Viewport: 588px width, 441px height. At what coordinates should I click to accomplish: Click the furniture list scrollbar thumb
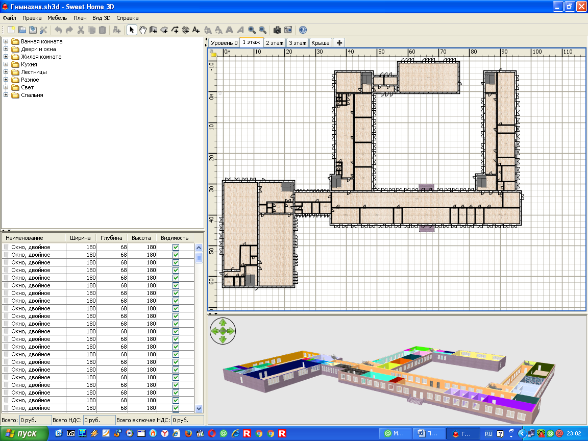click(199, 258)
